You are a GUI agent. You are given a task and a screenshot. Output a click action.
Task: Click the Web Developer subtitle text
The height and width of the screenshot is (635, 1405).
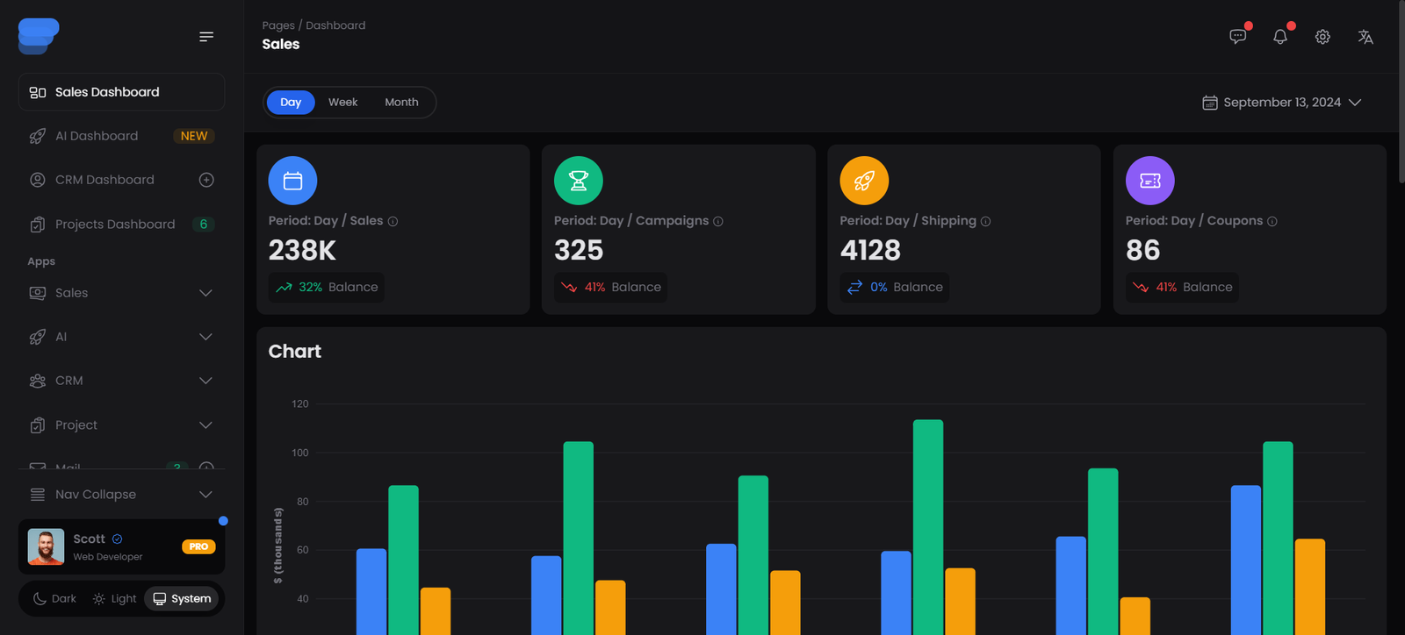[108, 557]
